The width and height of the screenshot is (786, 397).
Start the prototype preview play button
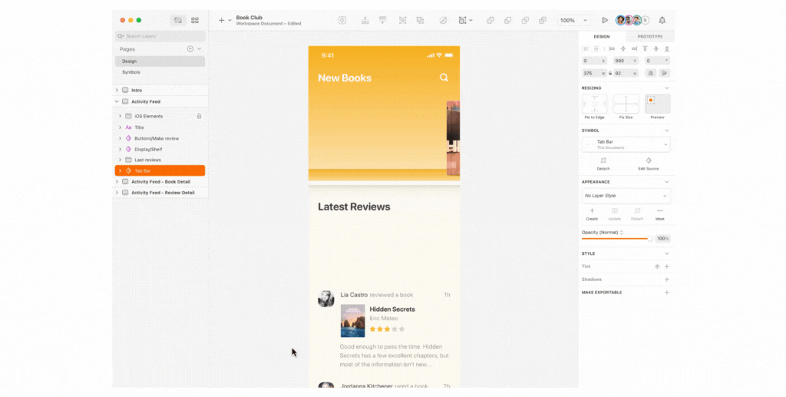coord(605,21)
